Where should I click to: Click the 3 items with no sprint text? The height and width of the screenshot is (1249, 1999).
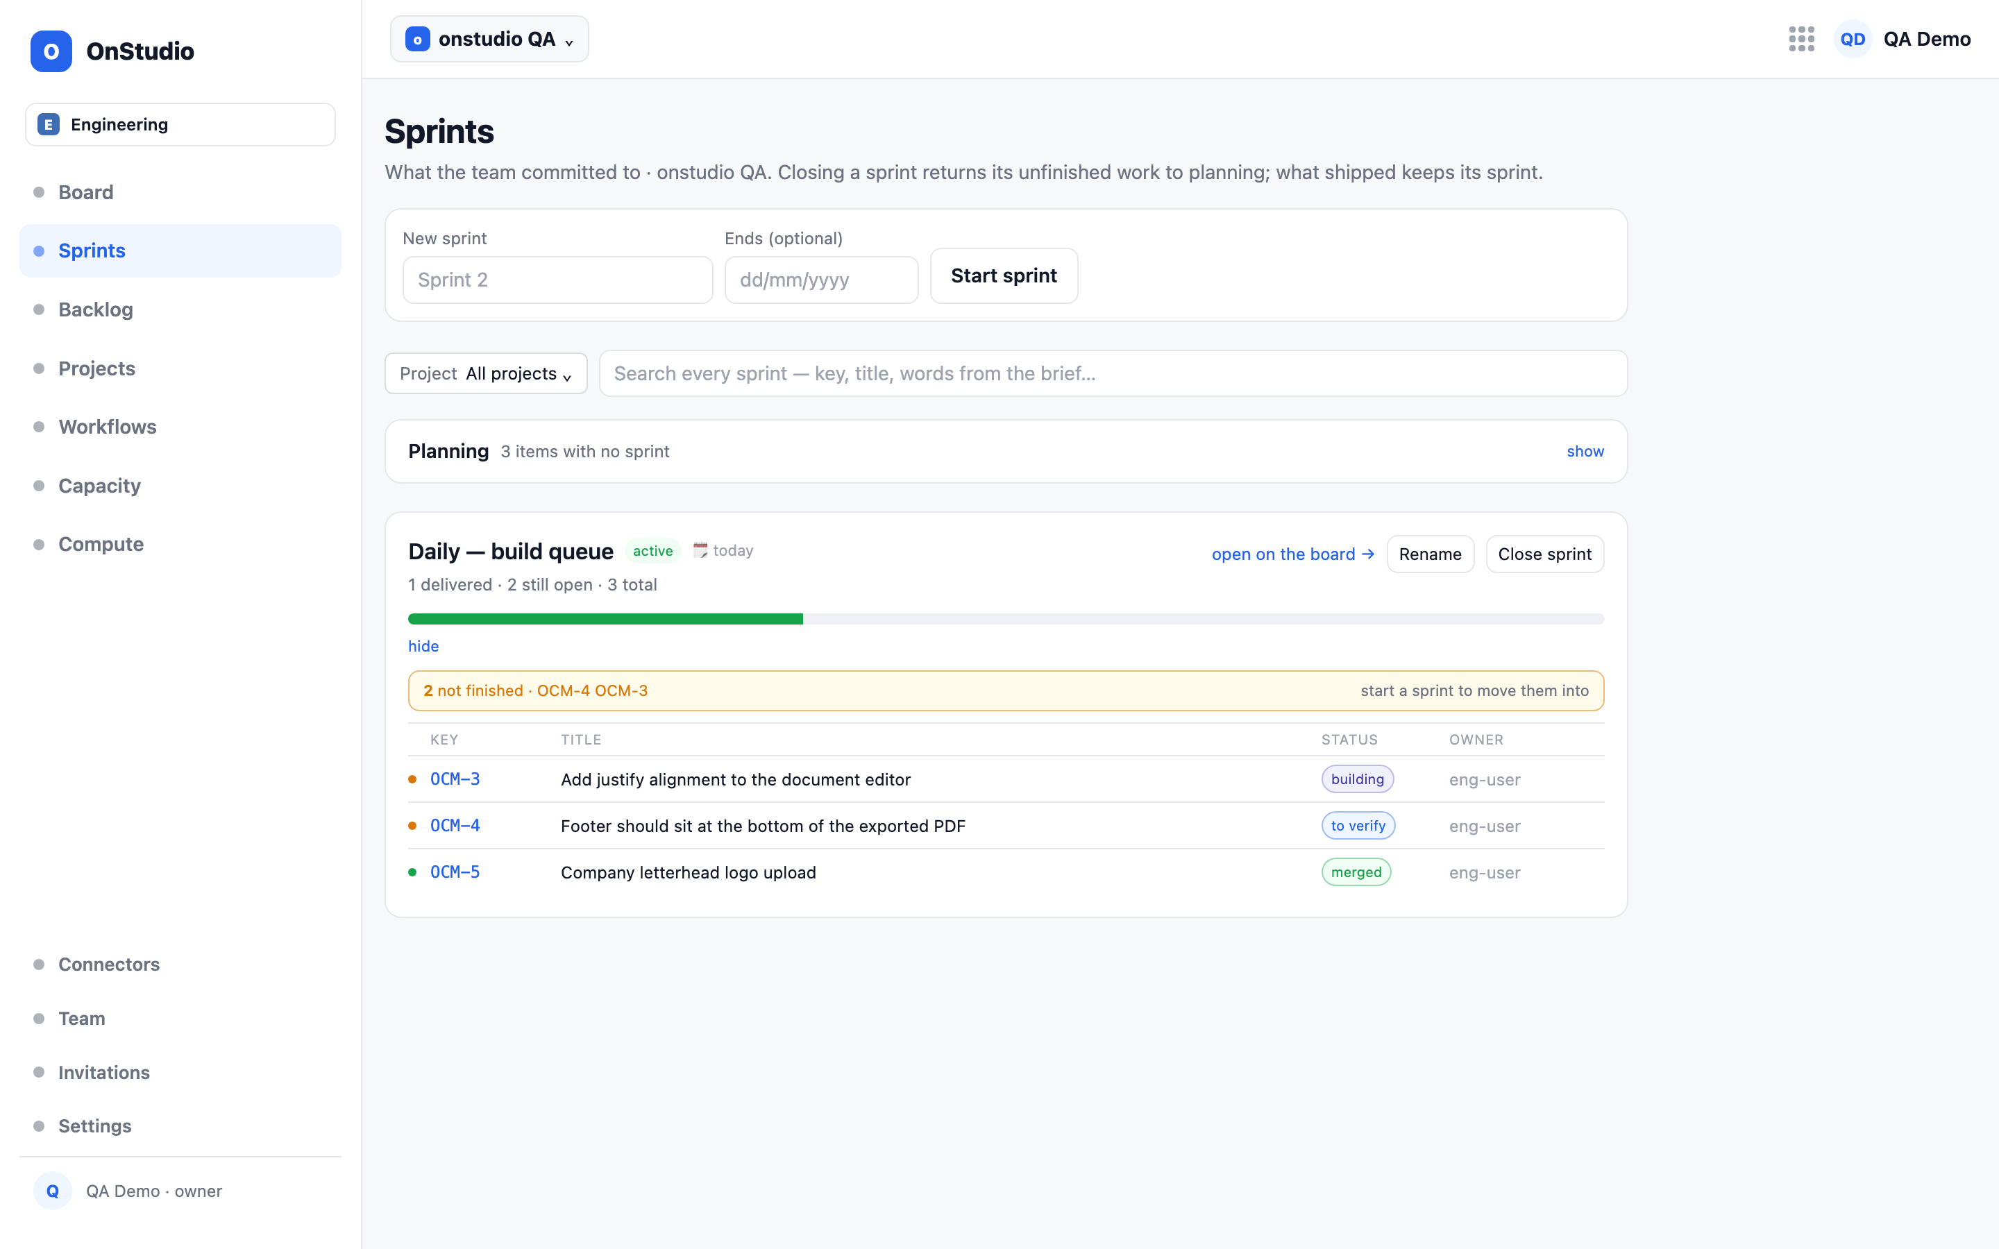tap(585, 452)
